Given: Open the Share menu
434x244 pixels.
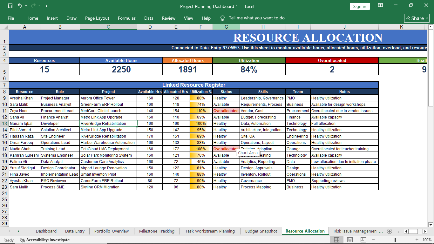Looking at the screenshot, I should (x=417, y=18).
